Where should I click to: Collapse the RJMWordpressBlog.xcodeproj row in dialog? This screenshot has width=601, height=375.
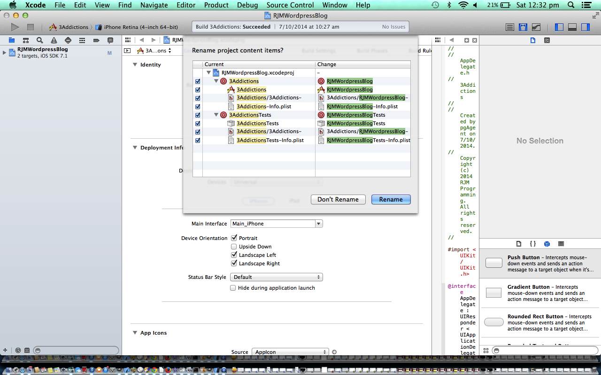[208, 73]
